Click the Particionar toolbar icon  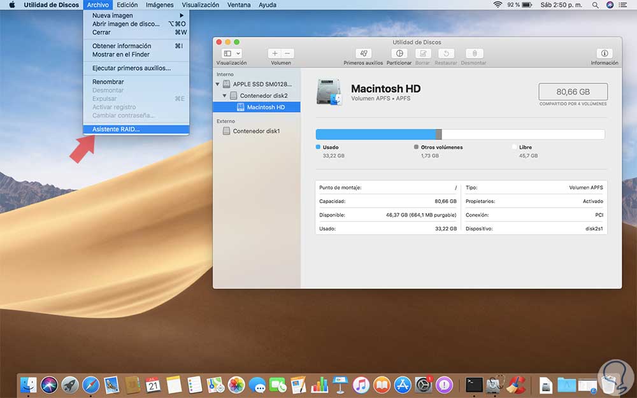pos(399,53)
